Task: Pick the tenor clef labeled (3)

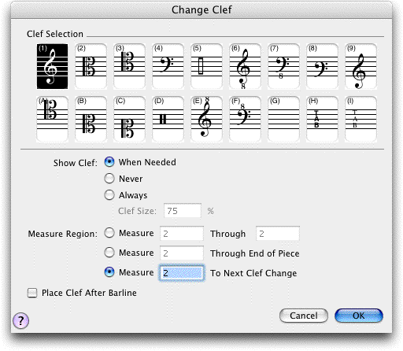Action: tap(129, 66)
